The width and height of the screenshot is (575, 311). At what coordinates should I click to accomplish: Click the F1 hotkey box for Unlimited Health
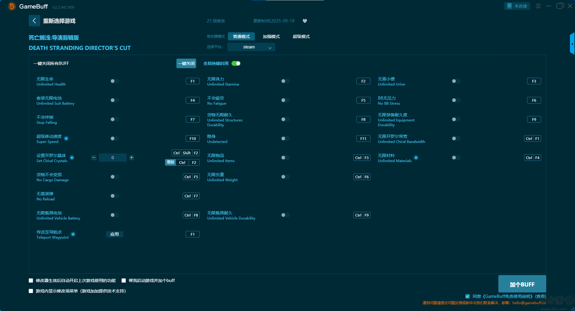click(x=193, y=81)
